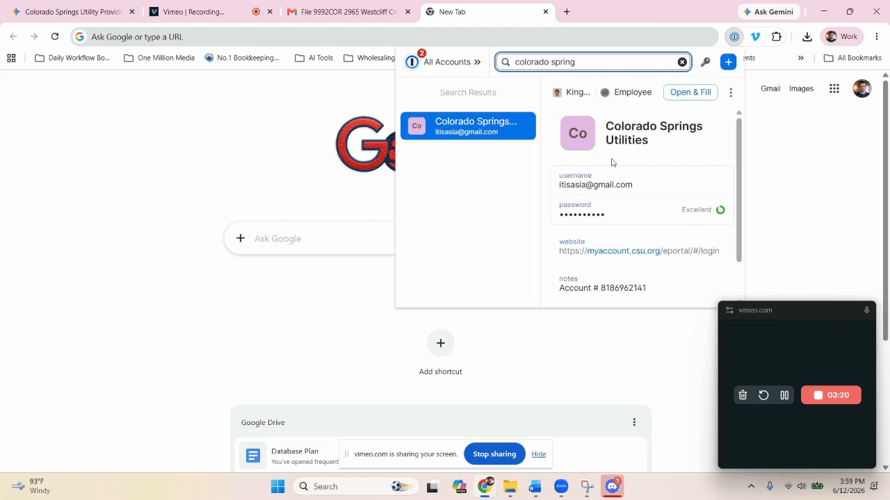This screenshot has width=890, height=500.
Task: Copy the username itisasia@gmail.com field
Action: (x=642, y=181)
